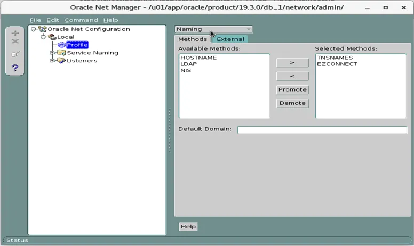Select HOSTNAME in Available Methods

tap(198, 58)
